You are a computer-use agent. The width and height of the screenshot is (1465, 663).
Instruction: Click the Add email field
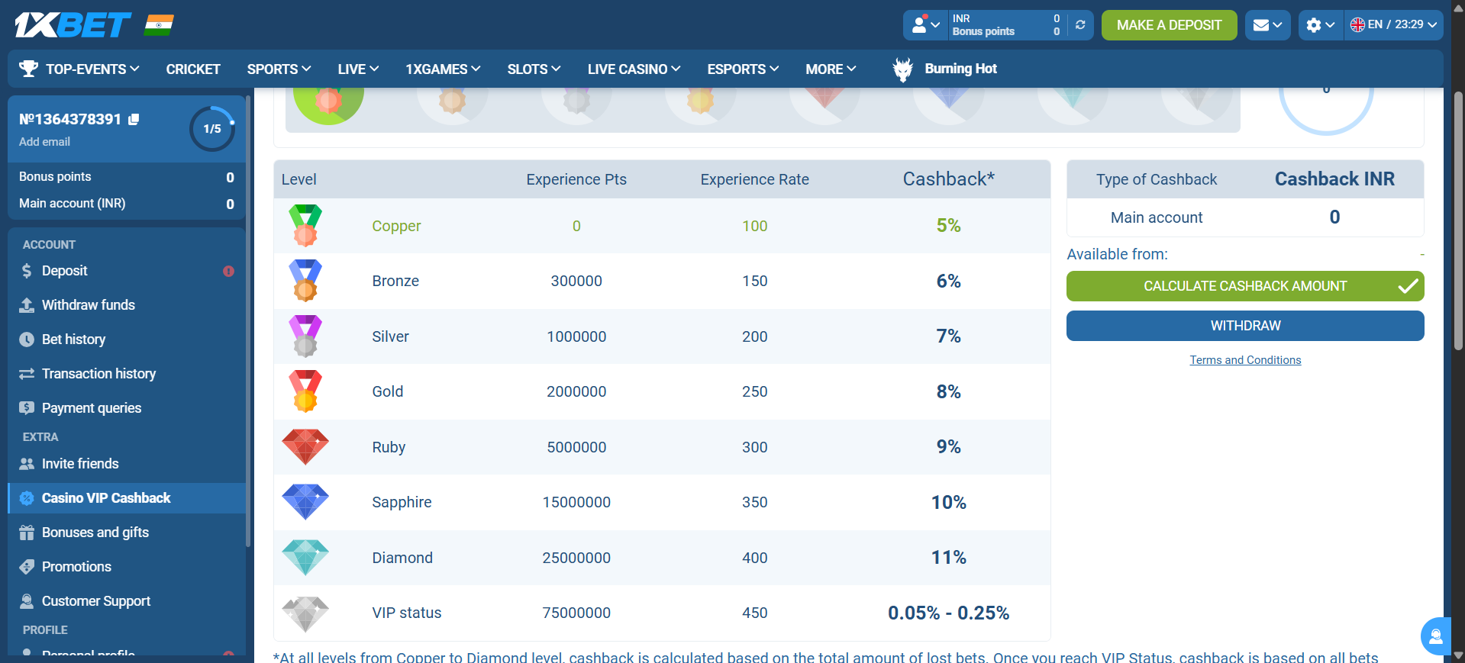[44, 142]
